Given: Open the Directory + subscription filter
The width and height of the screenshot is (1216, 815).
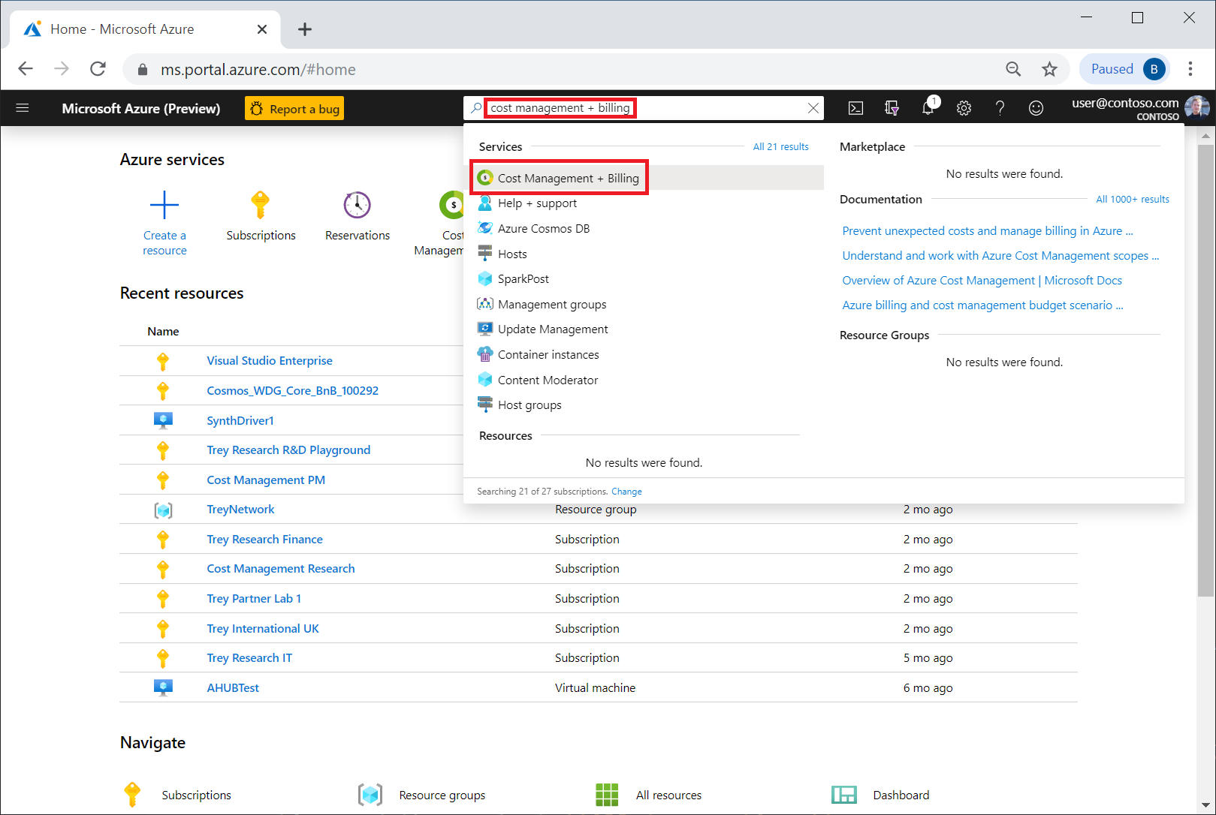Looking at the screenshot, I should pos(892,108).
